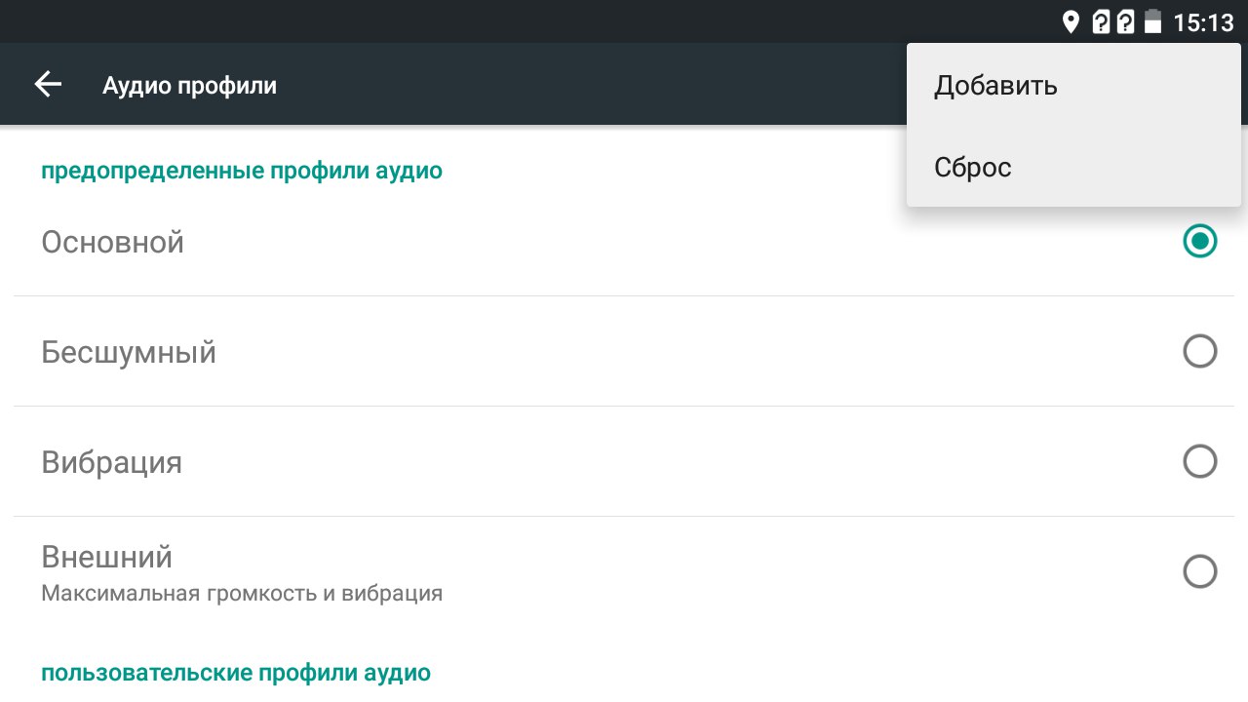This screenshot has height=702, width=1248.
Task: Tap the Аудио профили screen title
Action: click(189, 86)
